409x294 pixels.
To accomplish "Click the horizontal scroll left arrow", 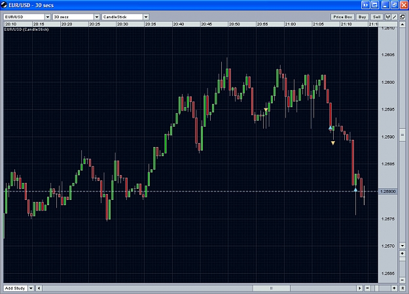I will point(39,288).
